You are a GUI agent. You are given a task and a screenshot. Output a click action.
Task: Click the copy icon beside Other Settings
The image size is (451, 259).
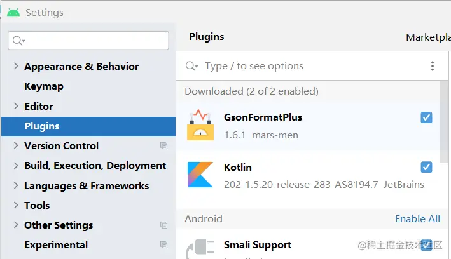164,225
